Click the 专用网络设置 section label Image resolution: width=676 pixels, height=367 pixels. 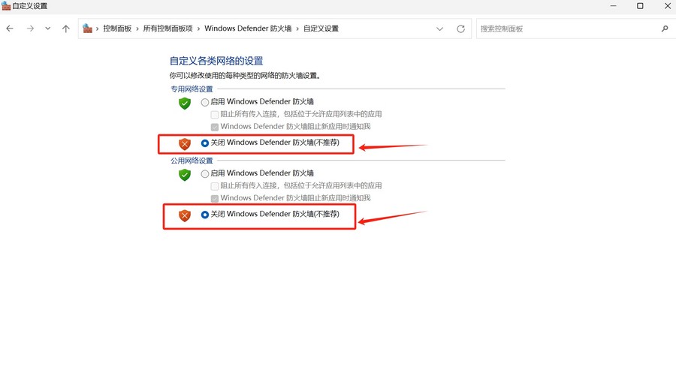click(x=192, y=89)
